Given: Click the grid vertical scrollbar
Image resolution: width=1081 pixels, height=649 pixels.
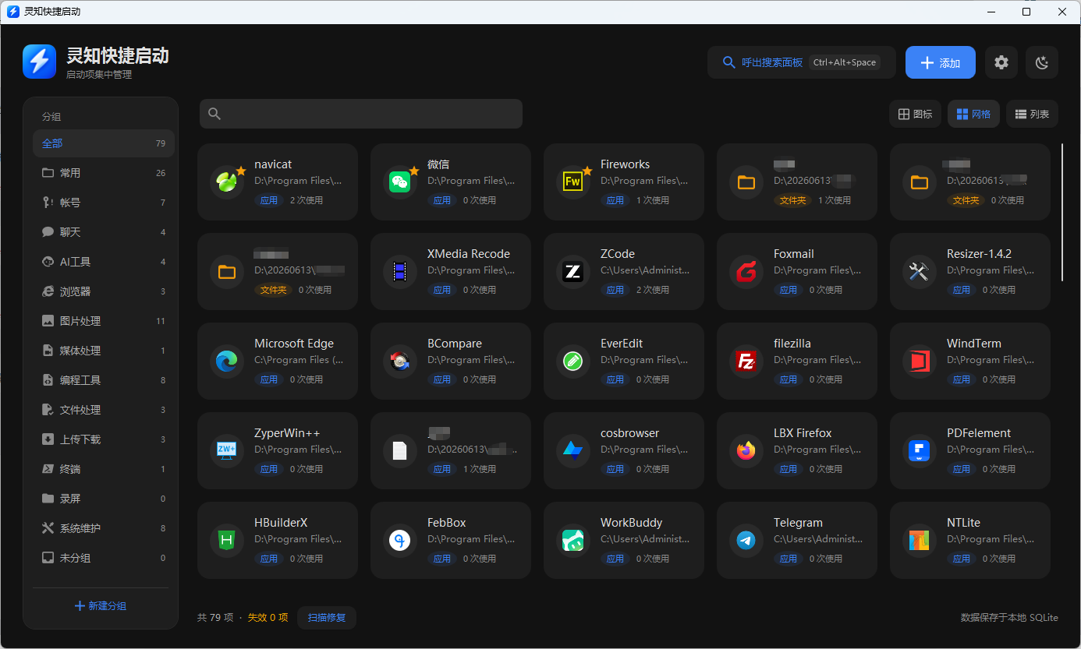Looking at the screenshot, I should 1062,212.
